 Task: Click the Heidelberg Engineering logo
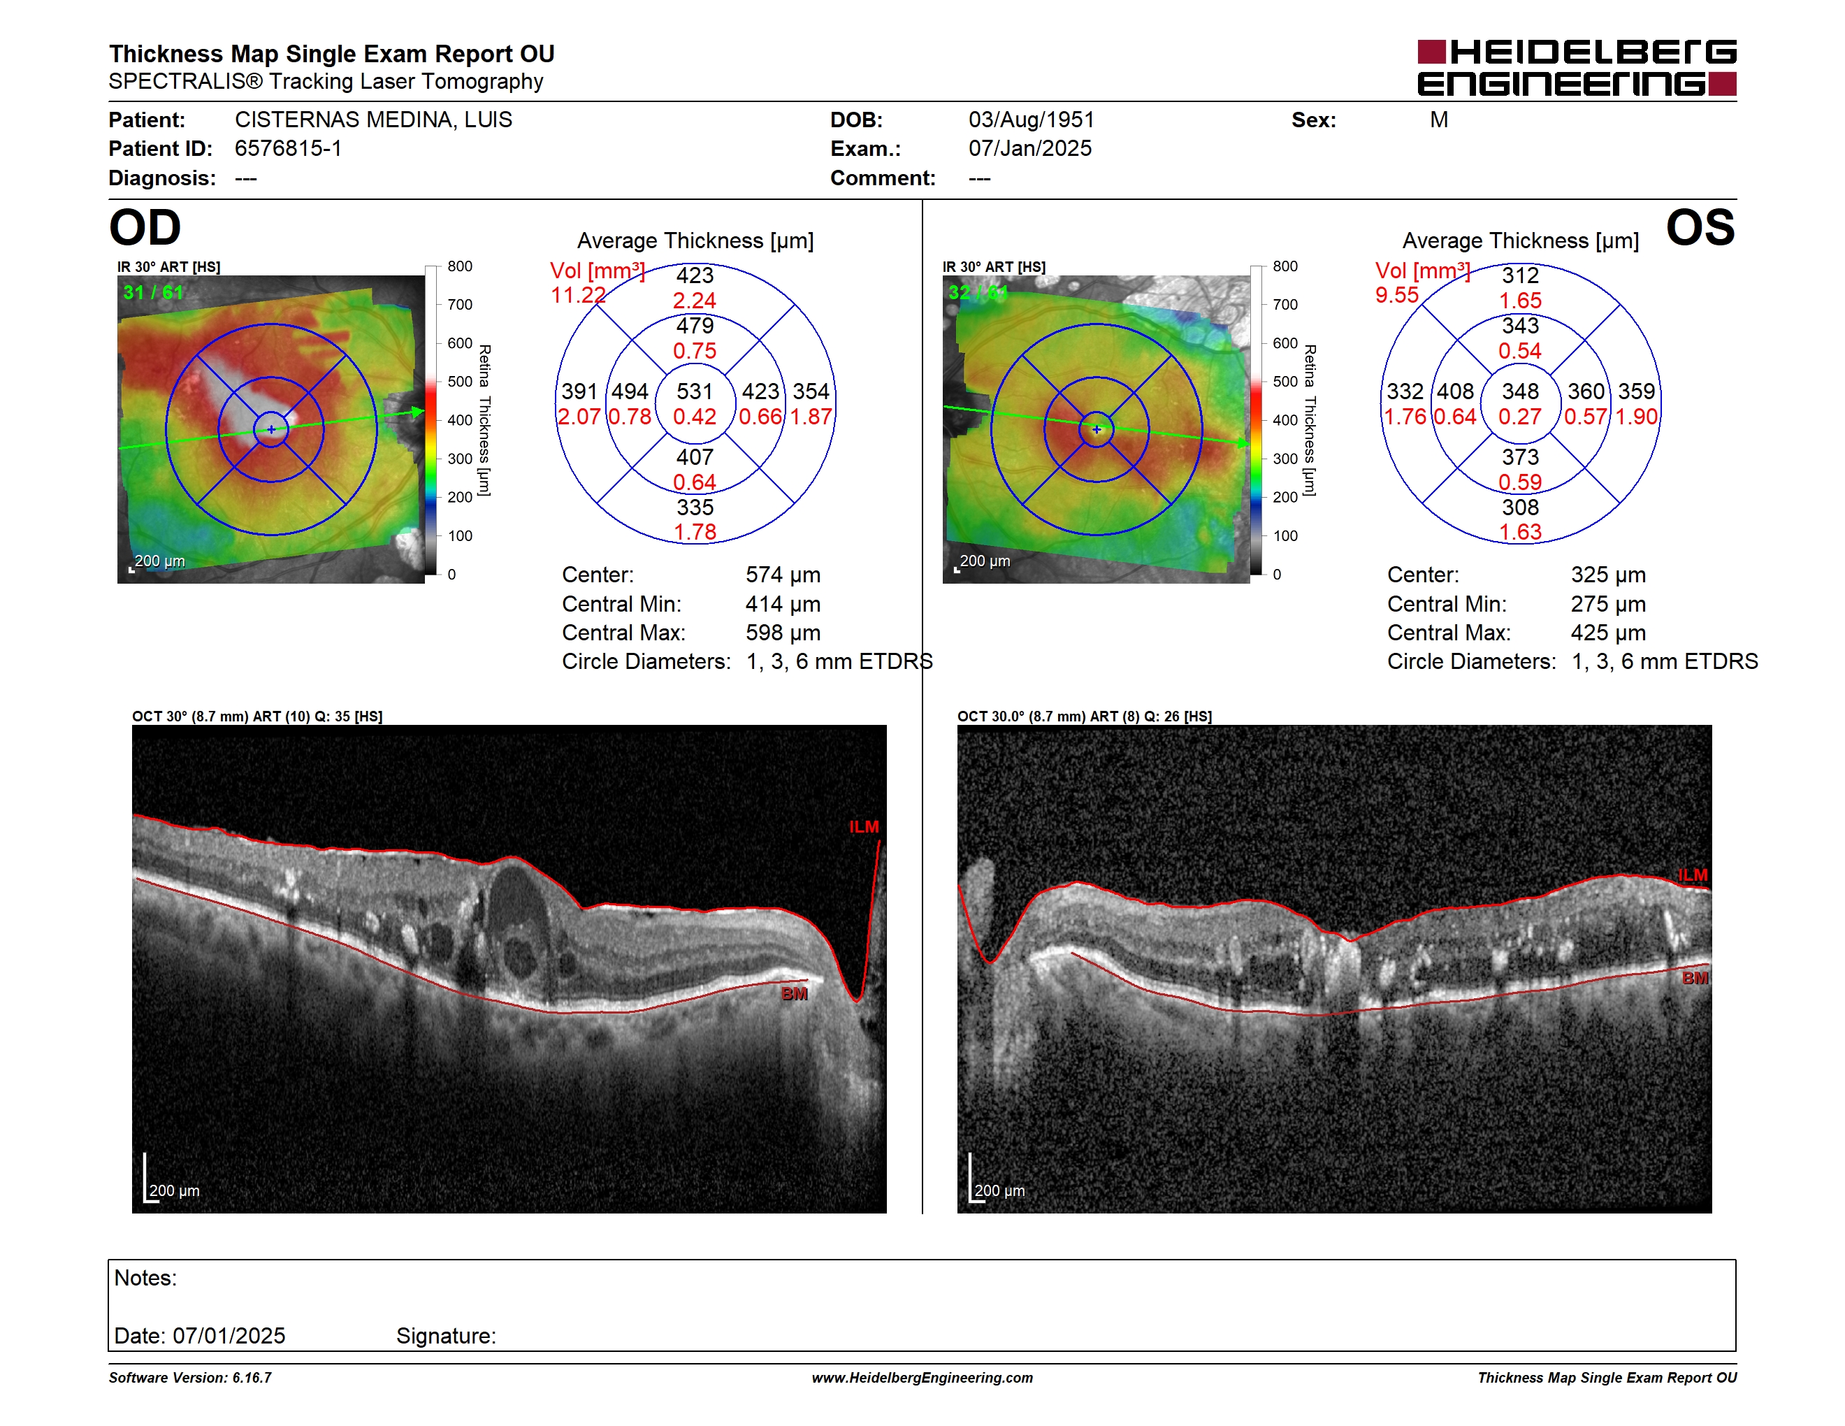(1577, 68)
